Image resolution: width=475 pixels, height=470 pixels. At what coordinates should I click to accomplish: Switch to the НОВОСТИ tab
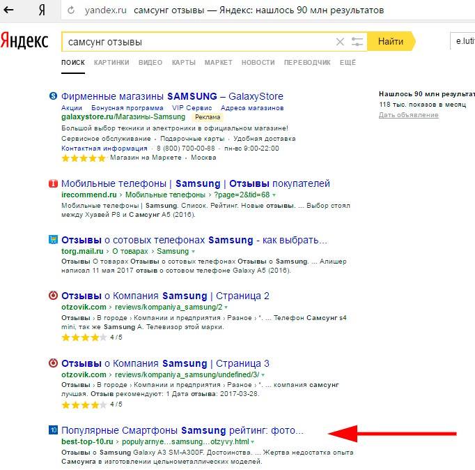tap(258, 63)
